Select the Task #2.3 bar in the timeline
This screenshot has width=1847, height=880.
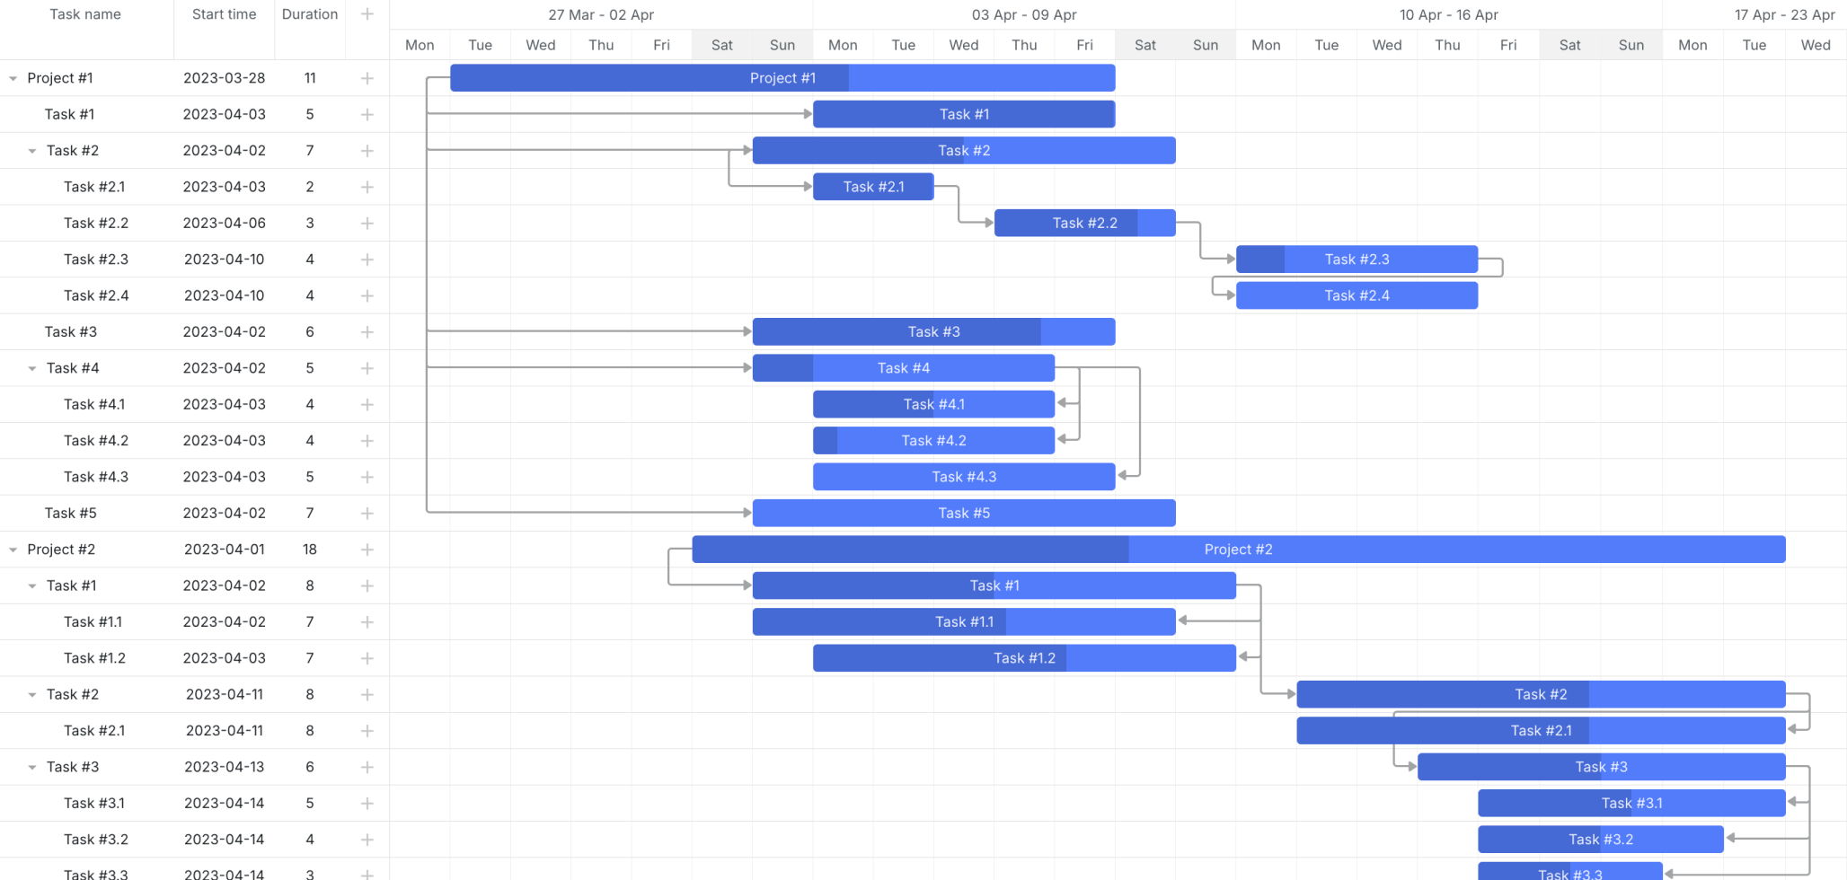[1357, 260]
